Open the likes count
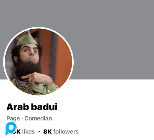The height and width of the screenshot is (140, 154). (x=20, y=131)
